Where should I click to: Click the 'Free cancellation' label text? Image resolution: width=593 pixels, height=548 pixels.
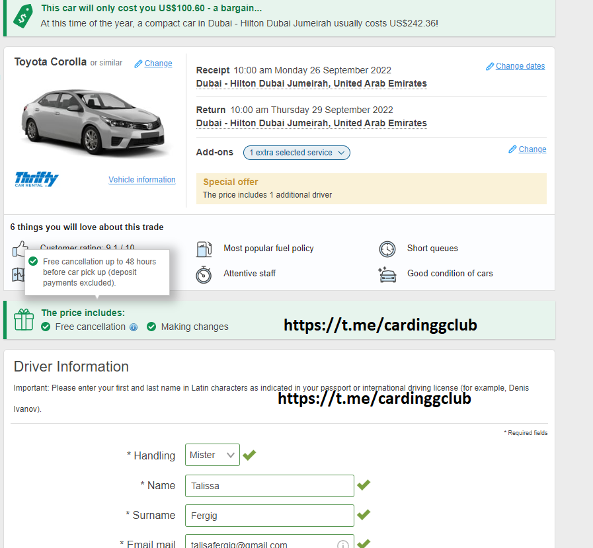tap(90, 327)
